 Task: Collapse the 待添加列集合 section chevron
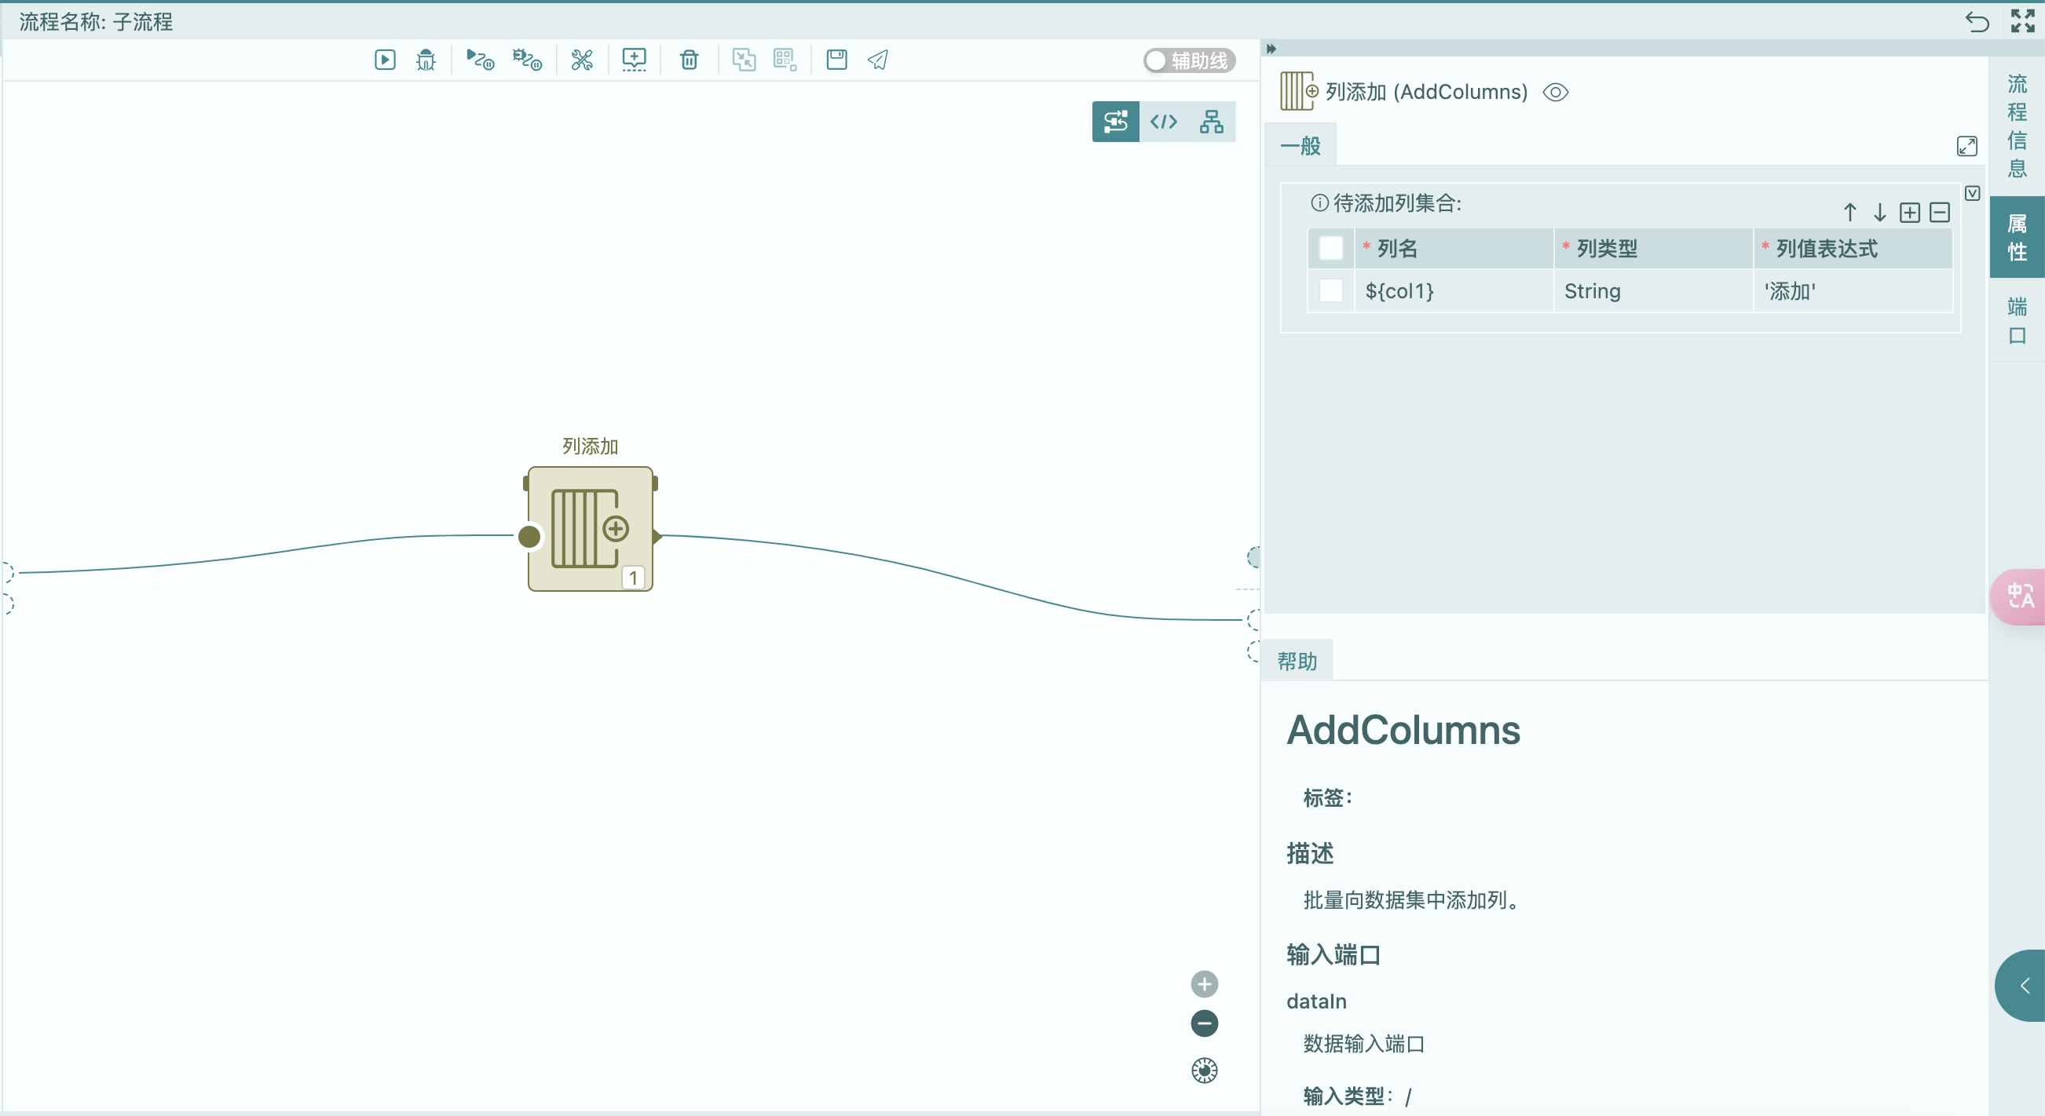coord(1972,194)
